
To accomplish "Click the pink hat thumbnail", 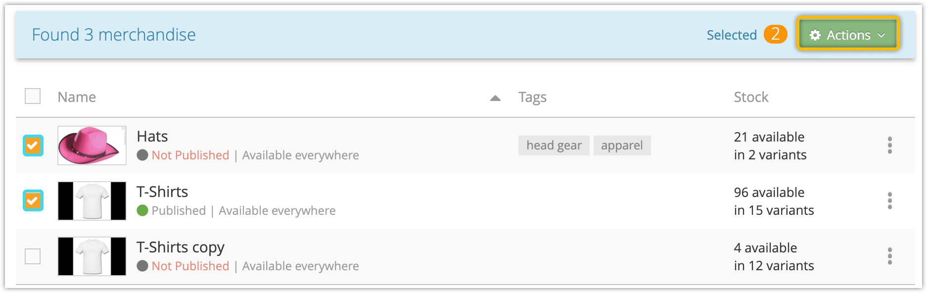I will click(x=92, y=146).
